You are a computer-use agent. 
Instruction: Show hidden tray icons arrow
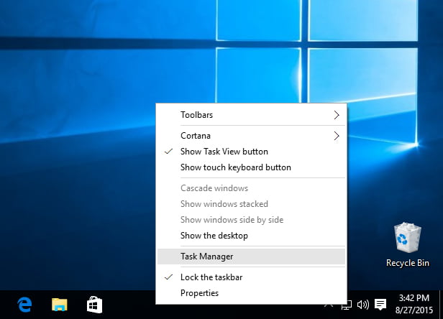[329, 305]
